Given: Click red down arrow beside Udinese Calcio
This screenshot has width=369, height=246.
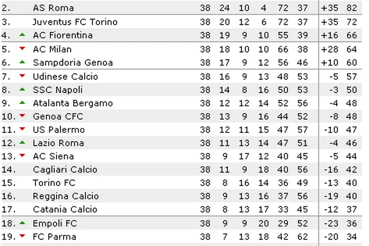Looking at the screenshot, I should coord(22,76).
